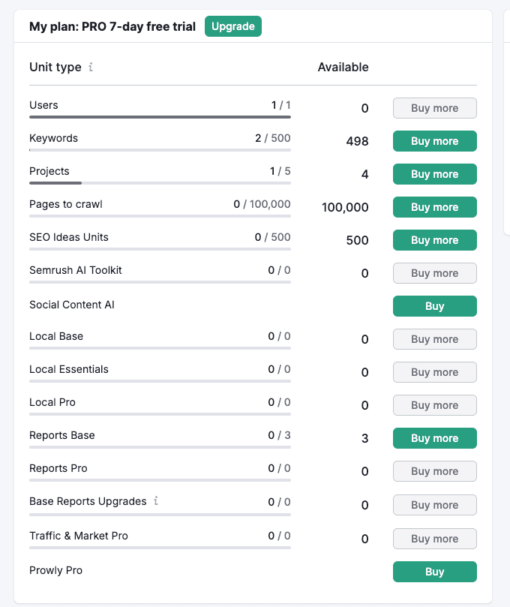
Task: Buy more Pages to crawl
Action: point(434,207)
